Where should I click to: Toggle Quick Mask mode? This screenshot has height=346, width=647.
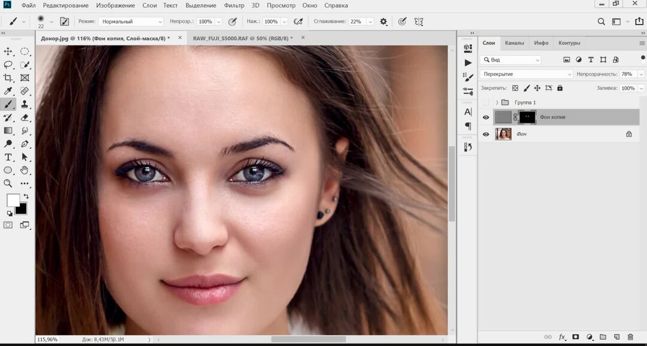tap(8, 224)
